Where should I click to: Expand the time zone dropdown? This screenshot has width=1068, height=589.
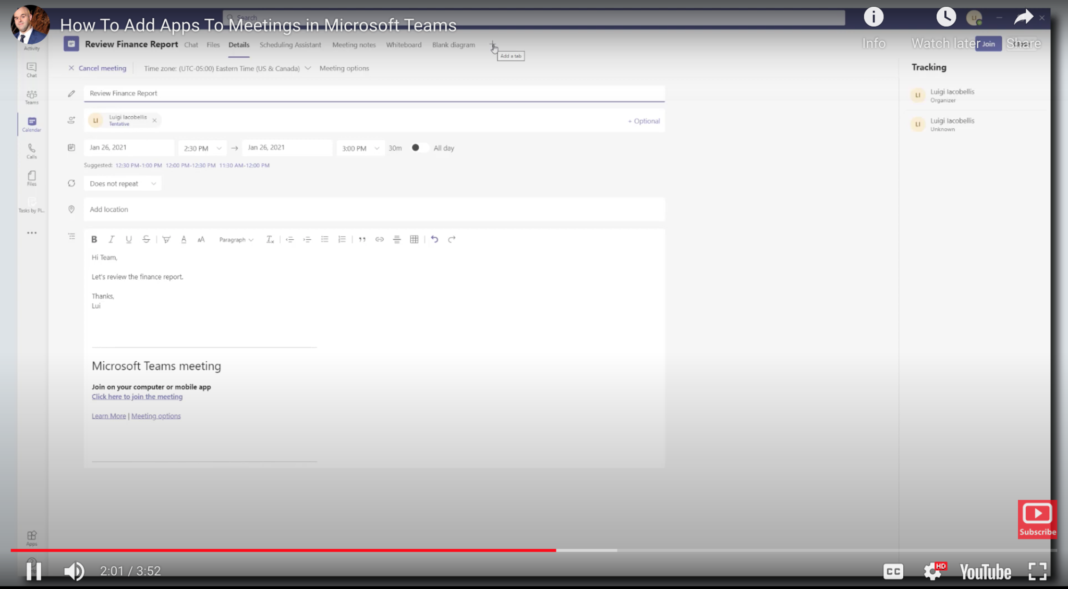(x=308, y=68)
